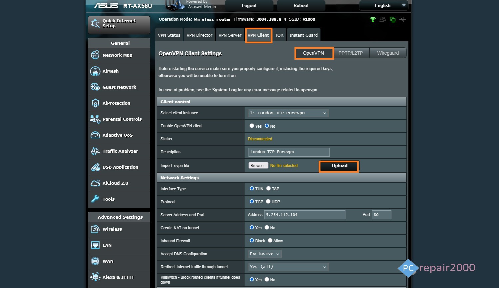Switch to the VPN Status tab
Viewport: 499px width, 288px height.
[169, 35]
